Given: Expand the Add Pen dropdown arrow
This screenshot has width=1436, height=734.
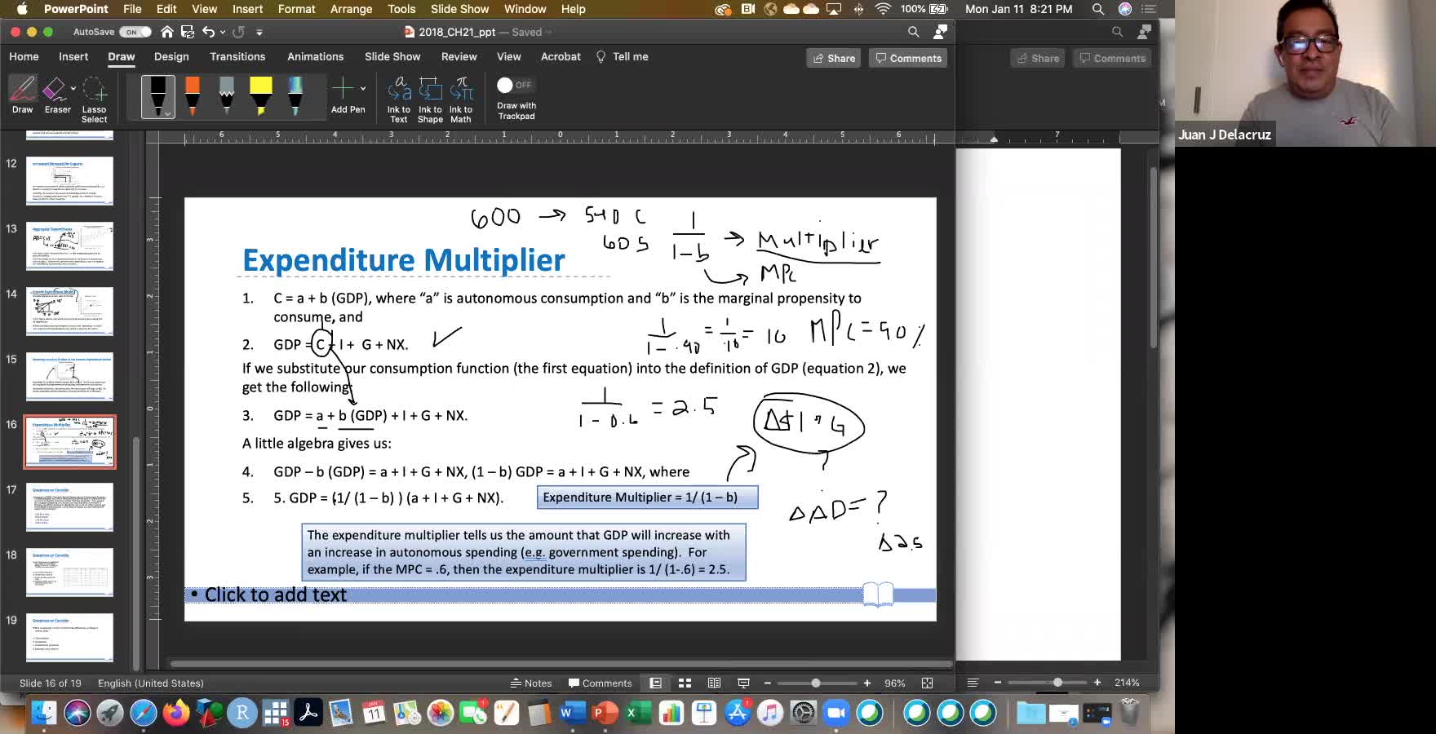Looking at the screenshot, I should pos(363,88).
